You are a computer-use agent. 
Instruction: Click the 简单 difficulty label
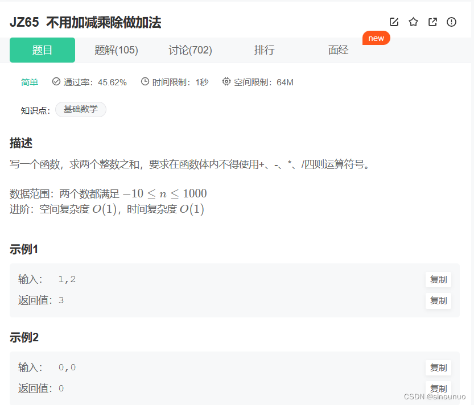point(30,82)
